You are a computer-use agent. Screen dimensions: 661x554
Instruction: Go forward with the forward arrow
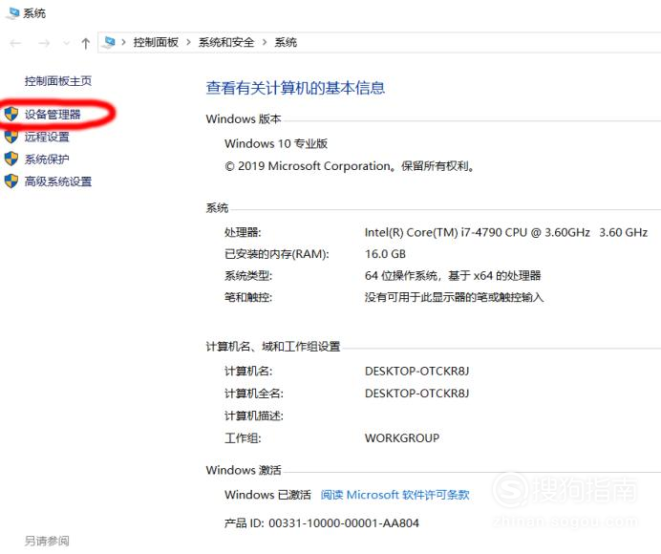click(44, 43)
